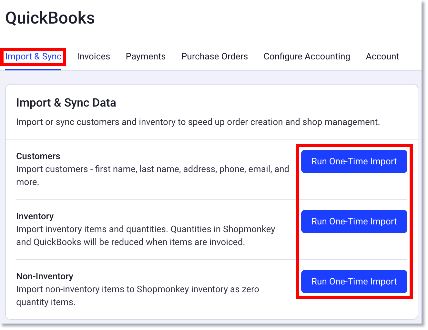The height and width of the screenshot is (330, 428).
Task: Run one-time import for Inventory
Action: (x=354, y=221)
